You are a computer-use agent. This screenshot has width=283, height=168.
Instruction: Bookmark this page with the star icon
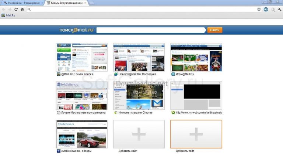coord(259,9)
